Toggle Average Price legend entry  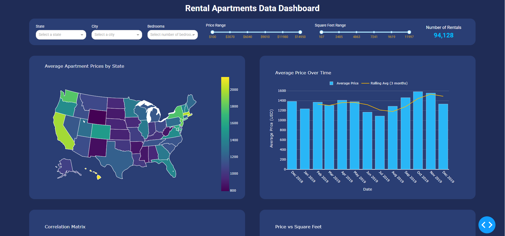click(x=344, y=83)
